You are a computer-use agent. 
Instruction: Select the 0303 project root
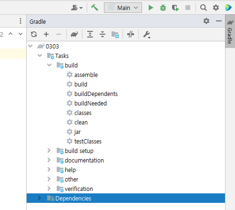[x=52, y=47]
